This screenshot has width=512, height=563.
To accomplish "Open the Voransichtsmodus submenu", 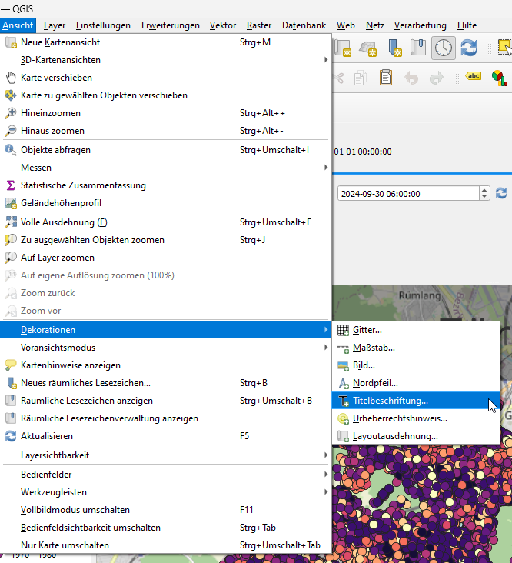I will click(x=58, y=348).
